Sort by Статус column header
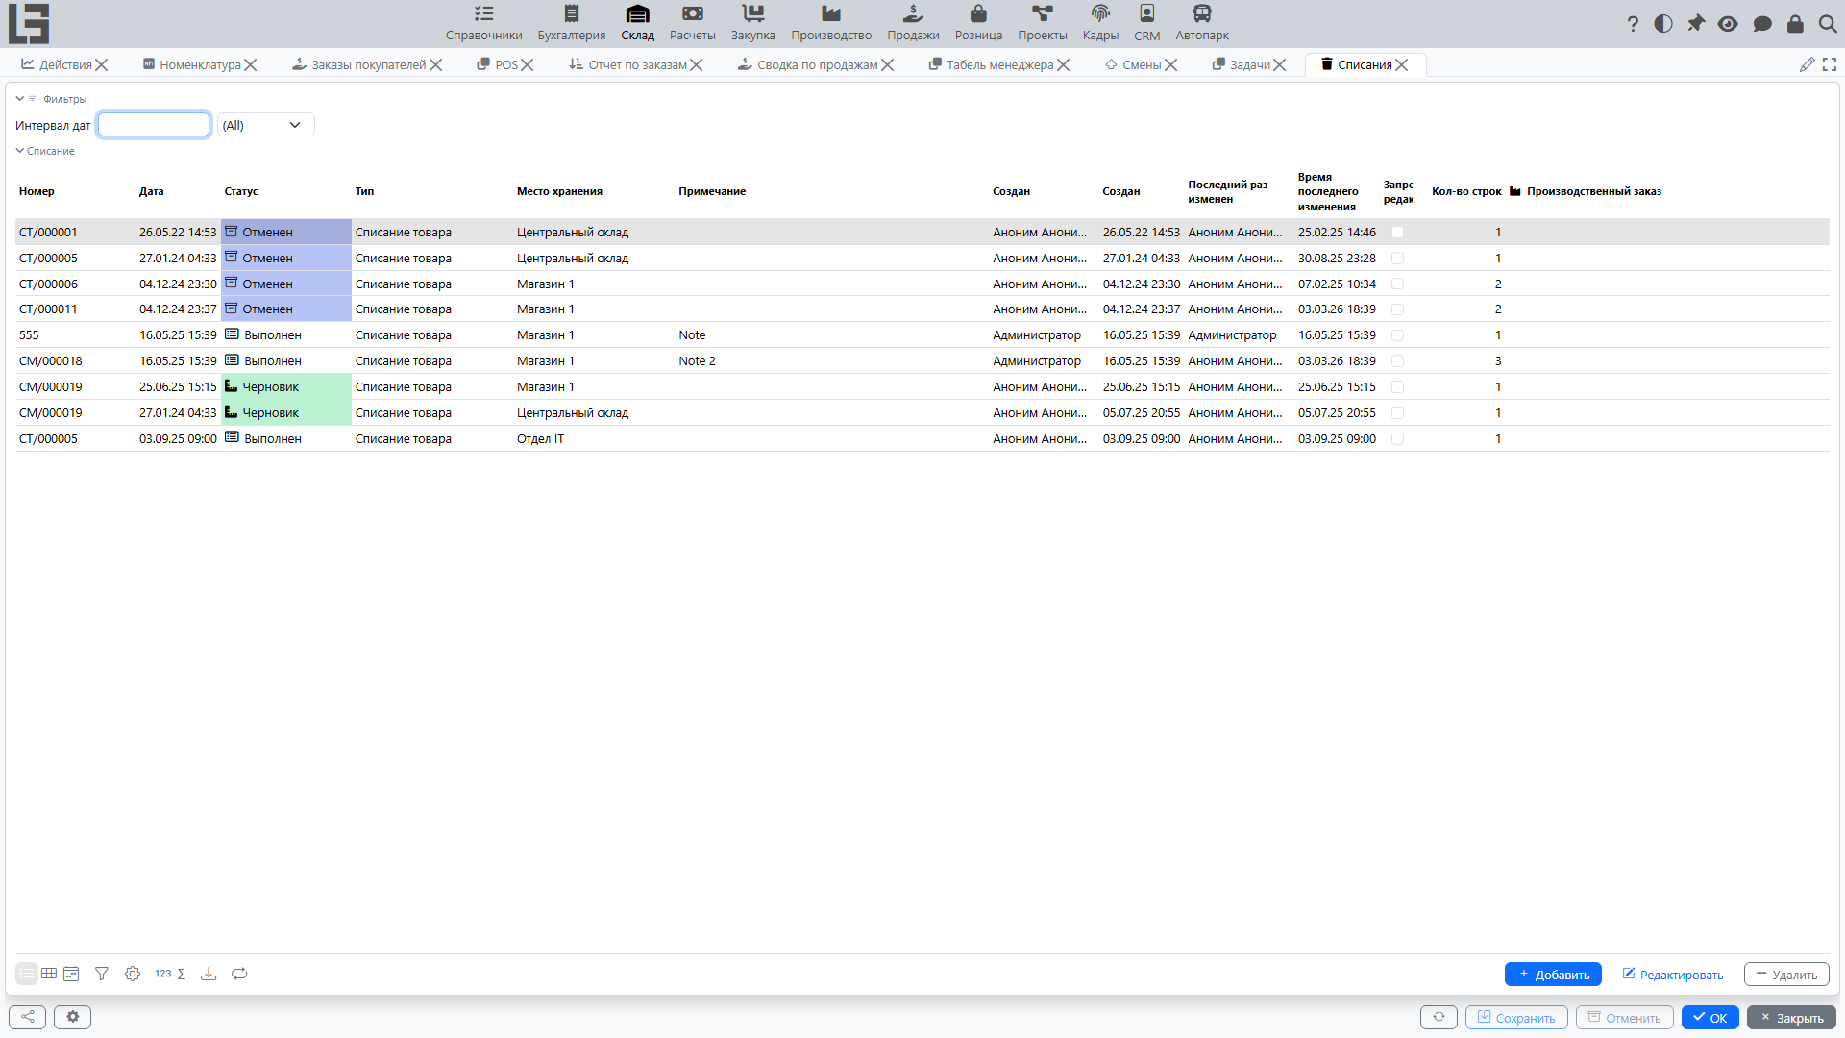This screenshot has height=1038, width=1845. [x=241, y=191]
